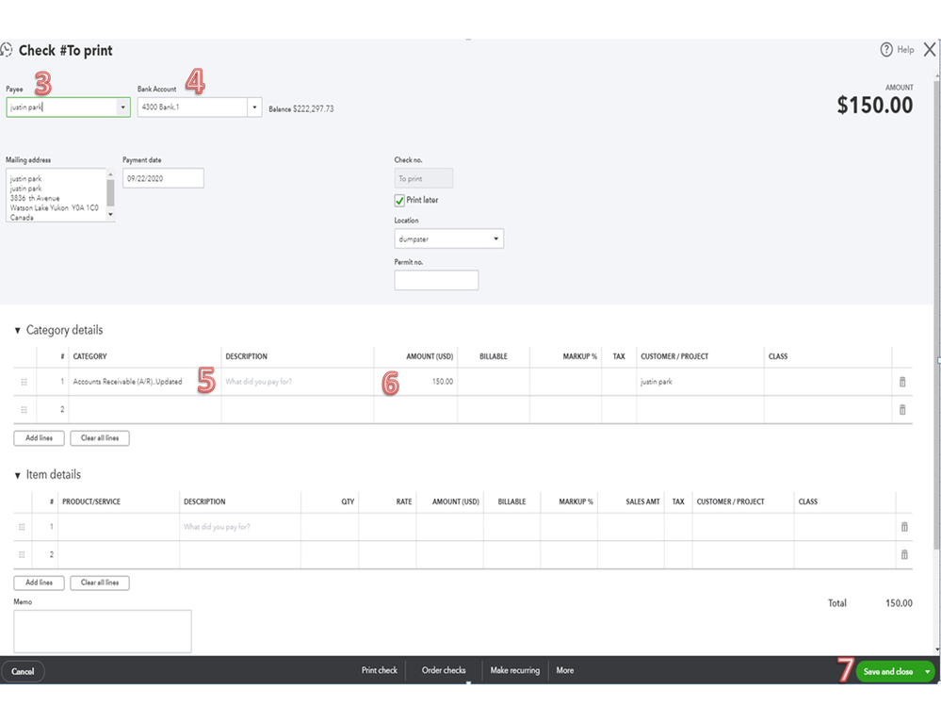Click the Memo text box
Image resolution: width=941 pixels, height=706 pixels.
tap(103, 632)
